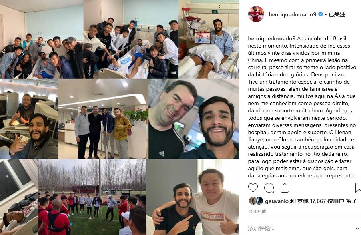361x235 pixels.
Task: Share the post using the share icon
Action: pyautogui.click(x=285, y=188)
